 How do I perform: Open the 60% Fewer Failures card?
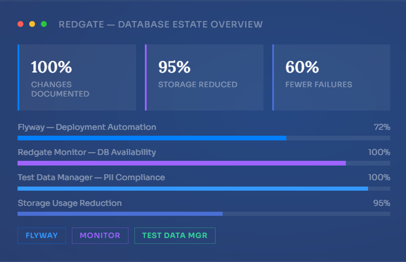pyautogui.click(x=331, y=77)
